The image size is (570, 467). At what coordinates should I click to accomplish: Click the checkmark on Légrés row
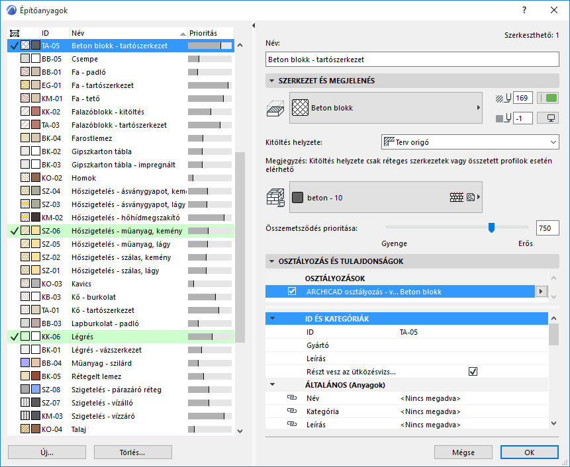(14, 337)
